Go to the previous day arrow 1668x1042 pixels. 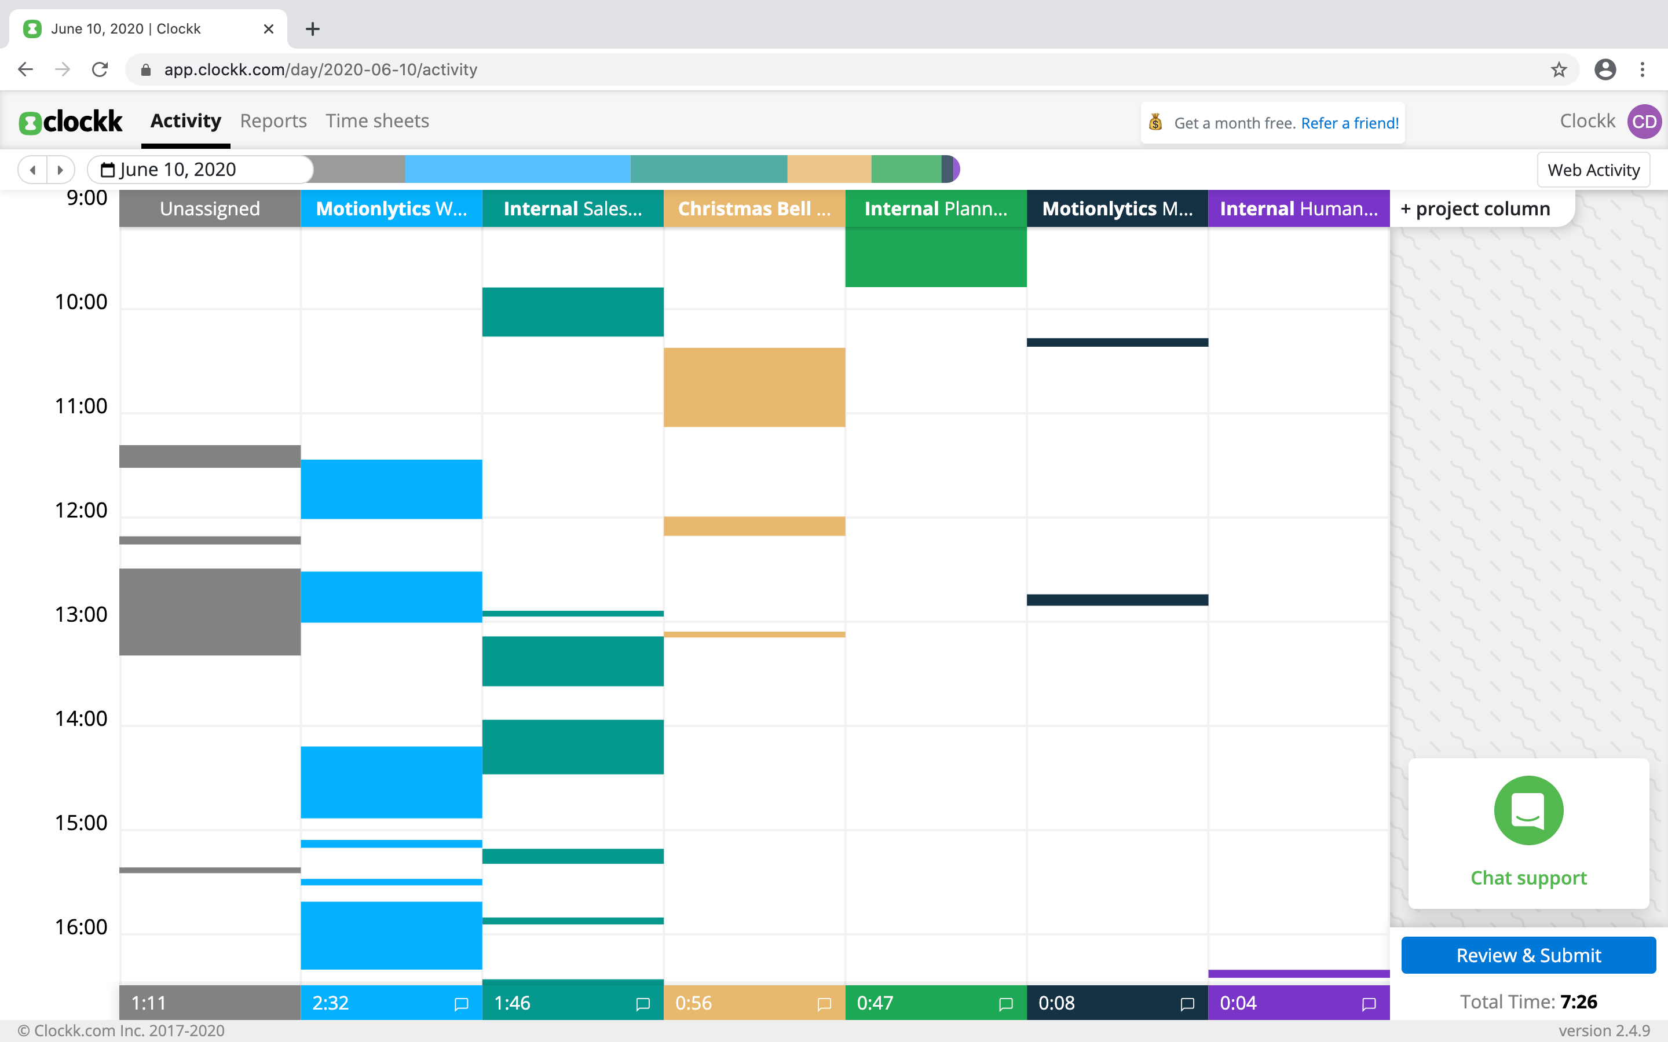point(32,170)
